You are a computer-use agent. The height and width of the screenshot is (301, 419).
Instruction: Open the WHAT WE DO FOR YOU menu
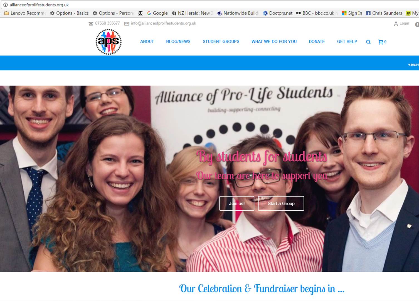[274, 42]
